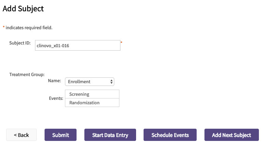This screenshot has height=145, width=264.
Task: Select the Screening event row
Action: pos(92,94)
